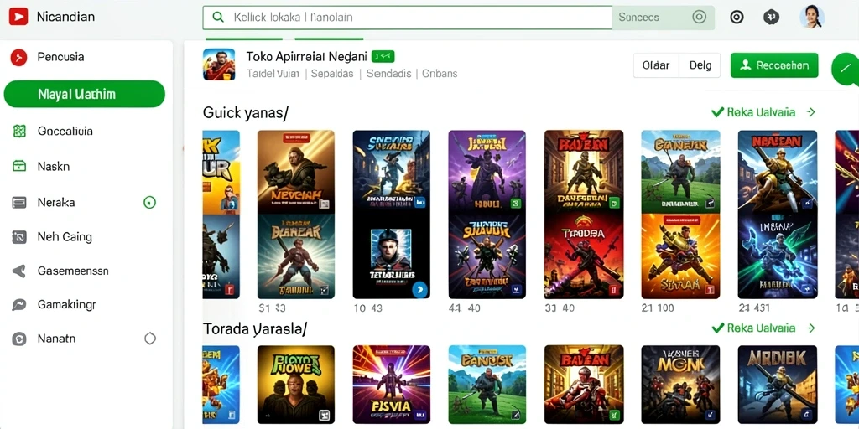Click the white badge on NEVEIAH cover

(x=323, y=204)
